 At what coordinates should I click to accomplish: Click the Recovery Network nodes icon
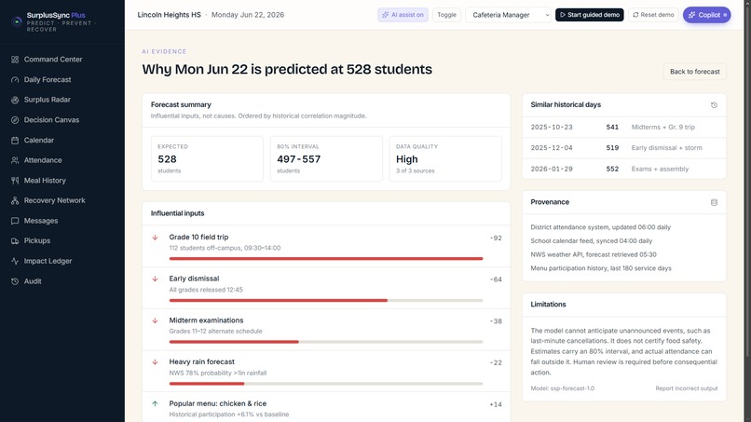15,200
